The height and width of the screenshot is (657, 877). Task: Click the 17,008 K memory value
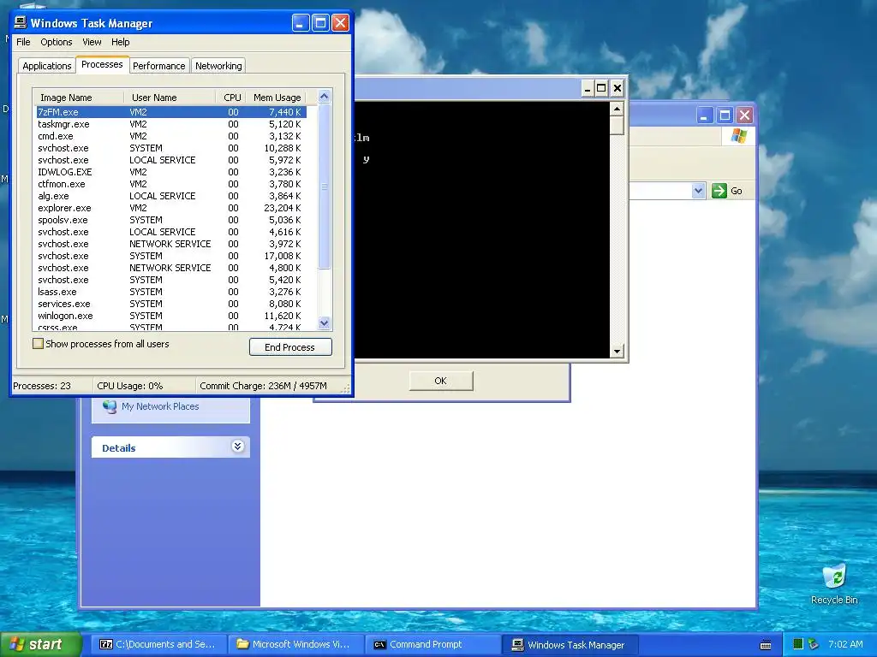tap(283, 256)
